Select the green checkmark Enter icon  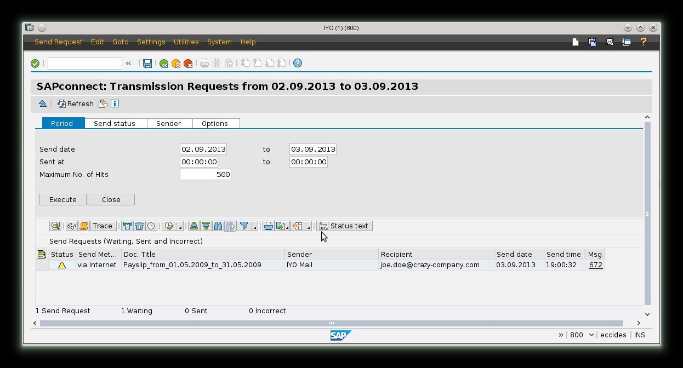35,63
